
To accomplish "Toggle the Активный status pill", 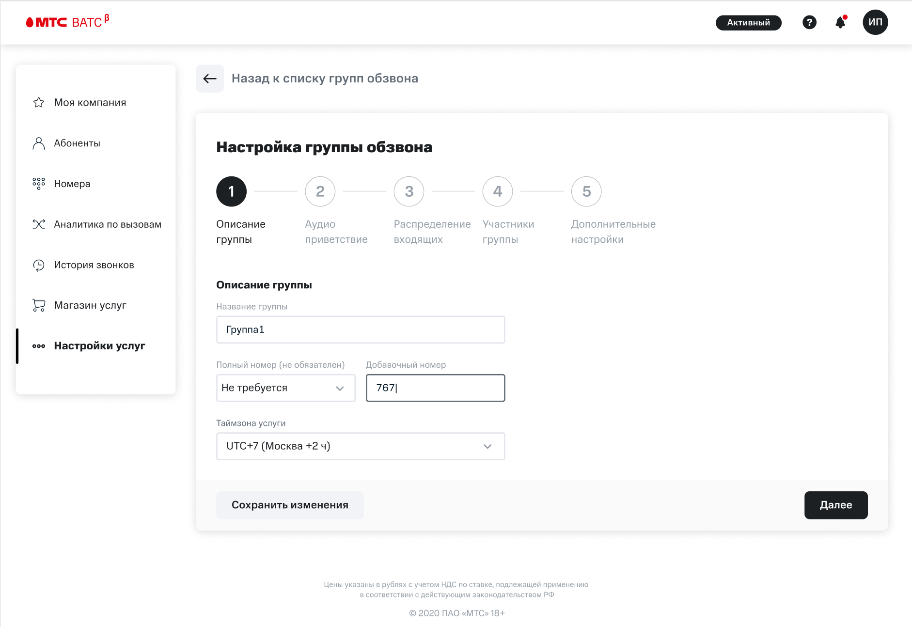I will pos(748,22).
